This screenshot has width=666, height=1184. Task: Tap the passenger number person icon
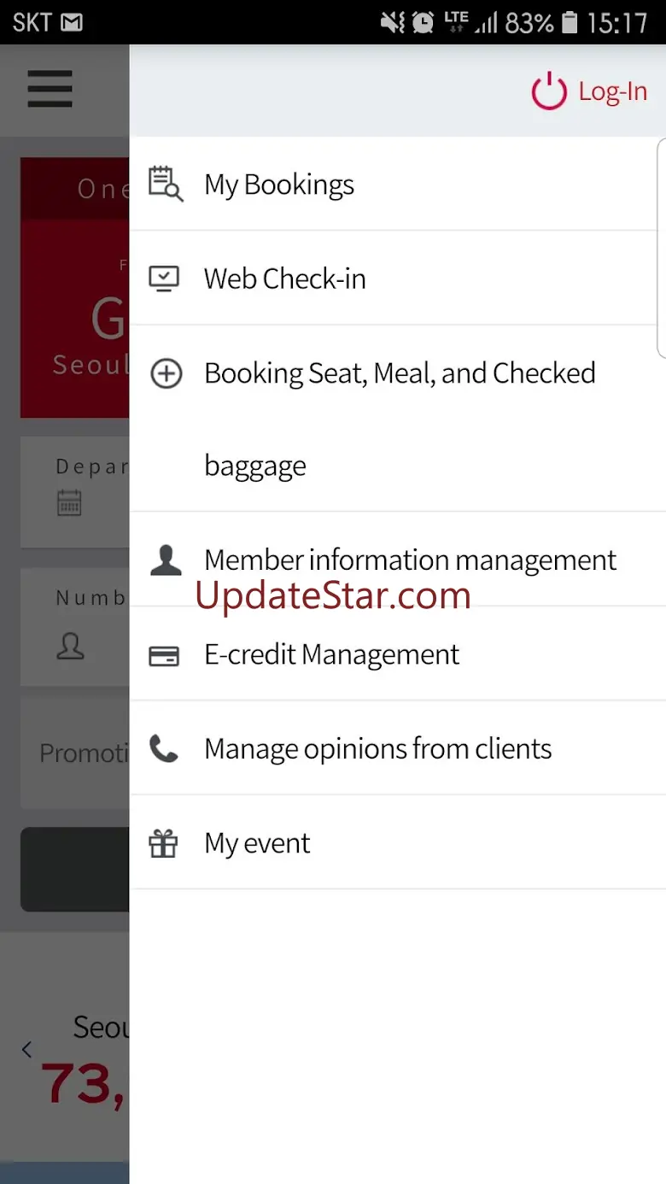pos(70,646)
